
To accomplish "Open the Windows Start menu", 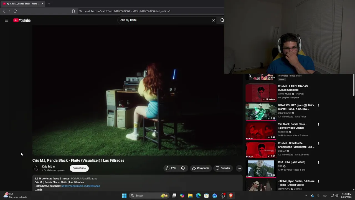I will point(124,196).
